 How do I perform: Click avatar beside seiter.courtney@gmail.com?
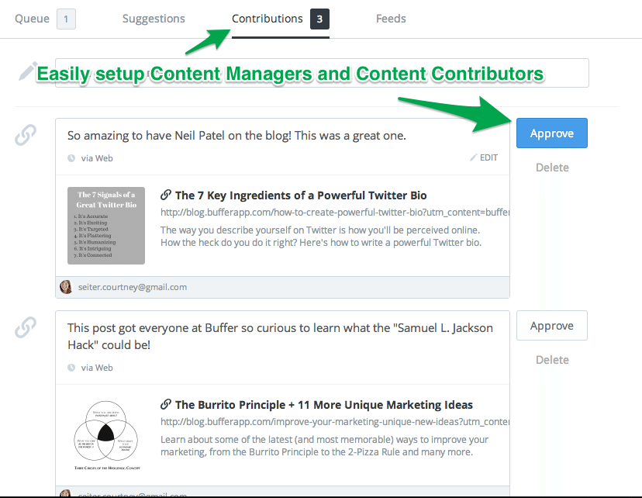[x=66, y=287]
